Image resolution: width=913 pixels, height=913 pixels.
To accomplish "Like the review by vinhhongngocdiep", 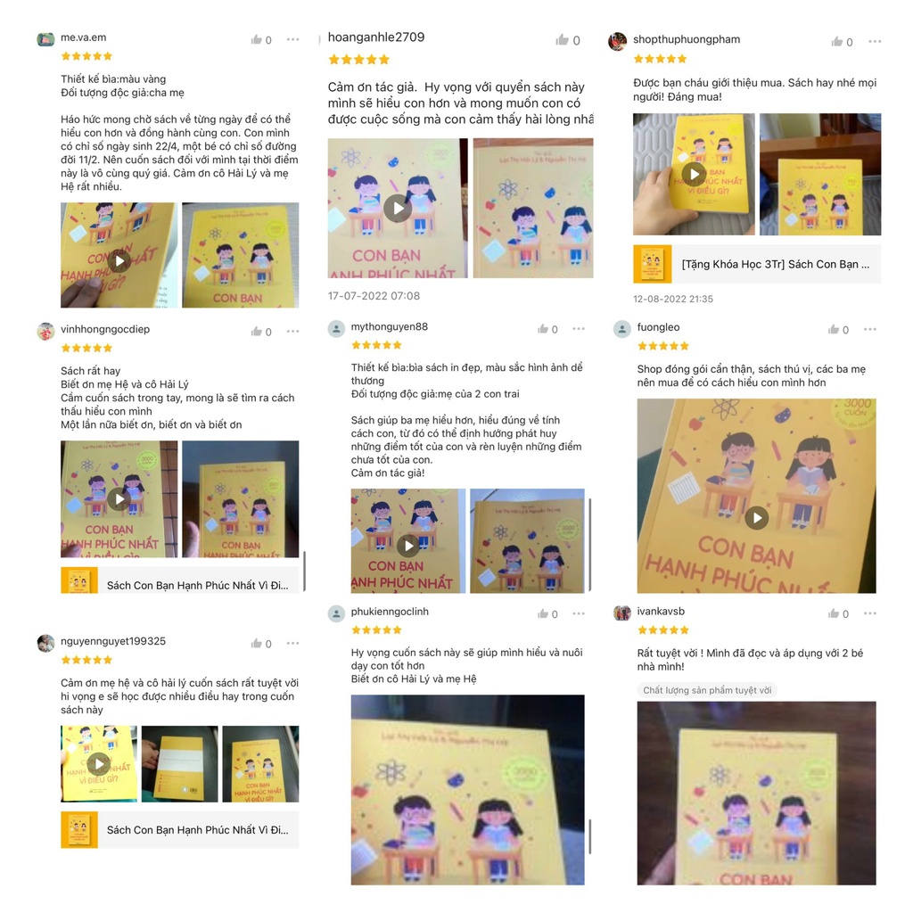I will (x=256, y=332).
